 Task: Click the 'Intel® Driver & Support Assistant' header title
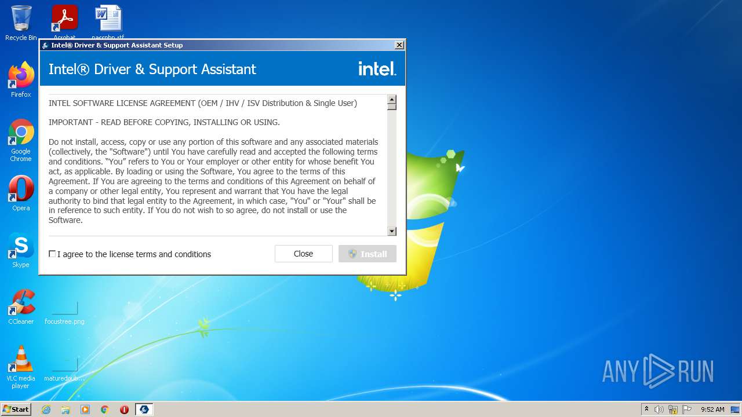tap(152, 69)
